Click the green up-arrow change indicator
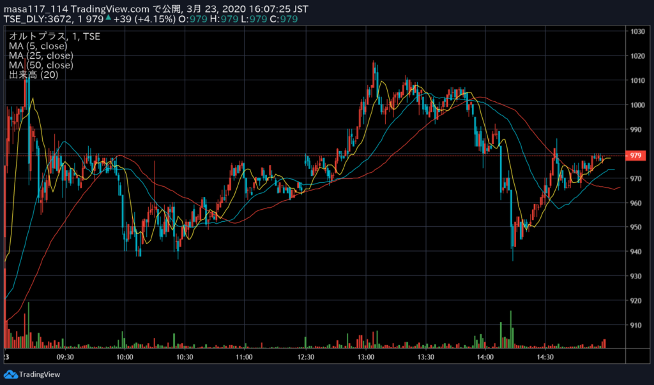Screen dimensions: 654x385 coord(109,17)
